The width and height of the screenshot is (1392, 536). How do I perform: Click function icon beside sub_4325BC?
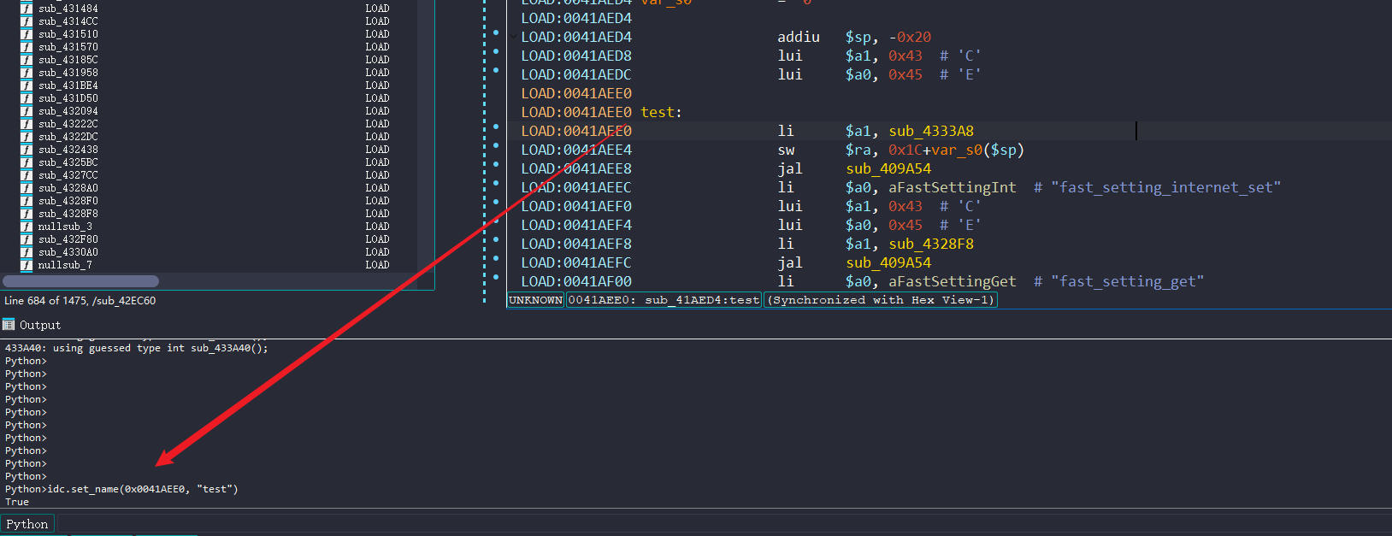(x=27, y=162)
